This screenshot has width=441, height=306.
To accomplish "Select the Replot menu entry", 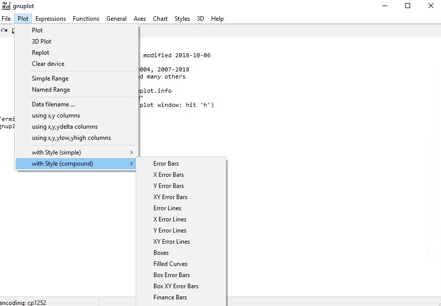I will [x=76, y=53].
